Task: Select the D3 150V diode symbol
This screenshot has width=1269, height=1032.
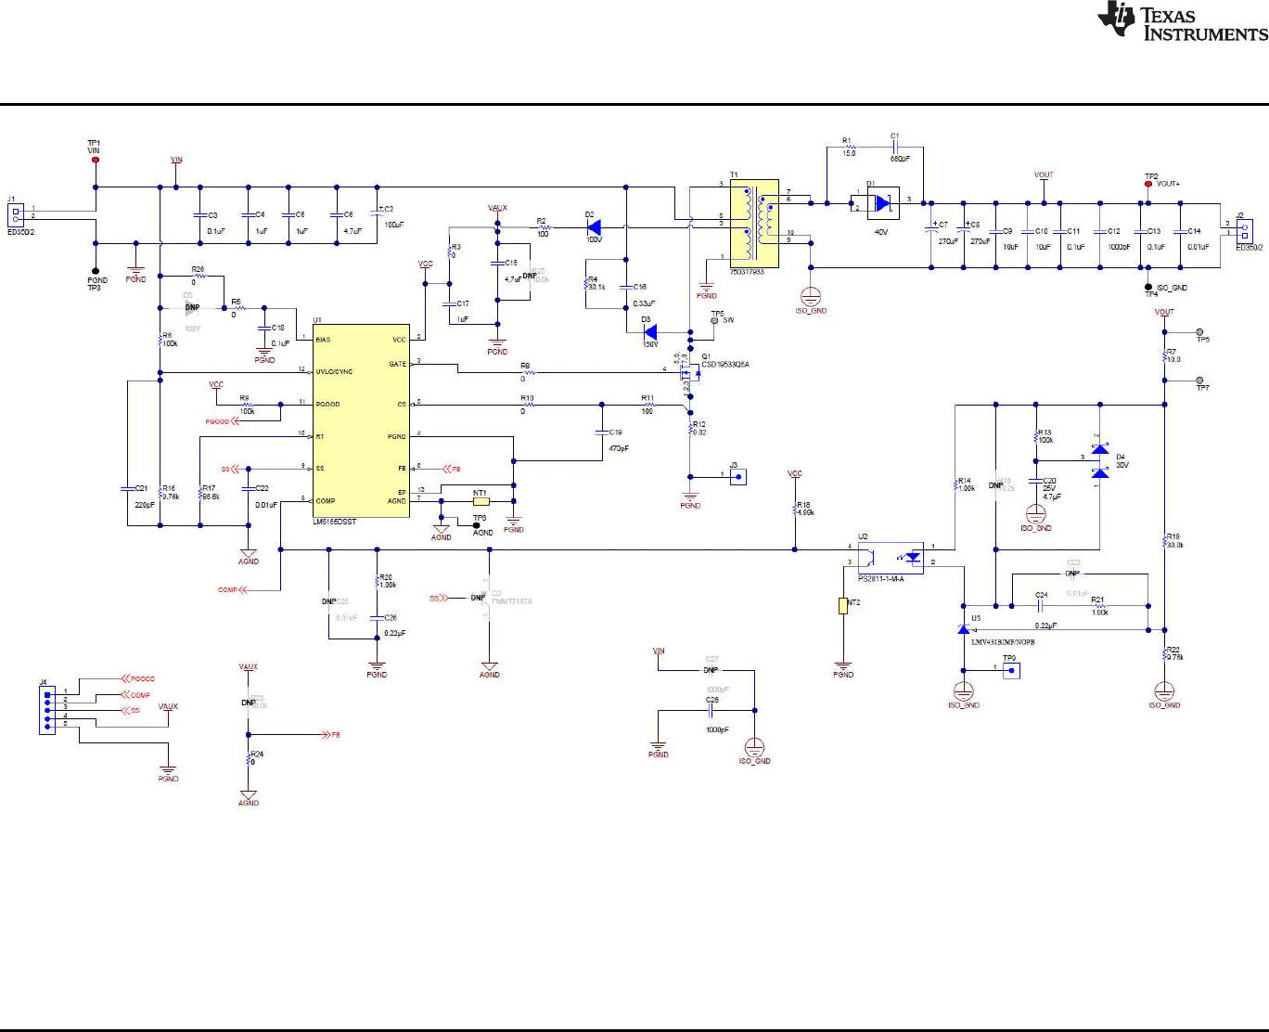Action: tap(649, 331)
